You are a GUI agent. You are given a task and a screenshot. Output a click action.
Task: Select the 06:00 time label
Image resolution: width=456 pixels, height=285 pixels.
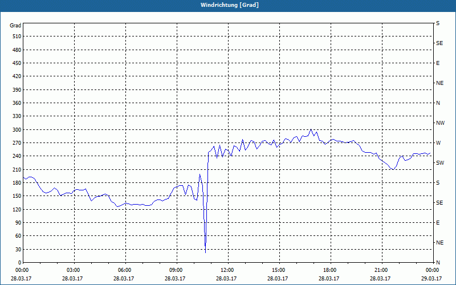125,270
